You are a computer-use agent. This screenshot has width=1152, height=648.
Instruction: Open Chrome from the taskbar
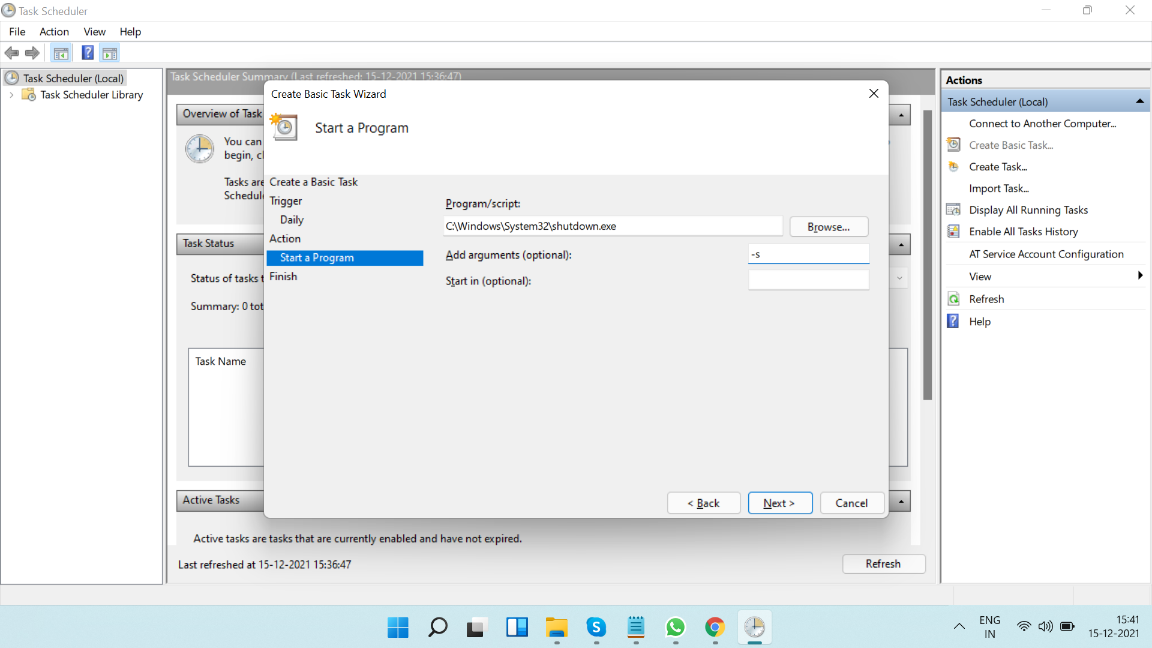[x=715, y=628]
